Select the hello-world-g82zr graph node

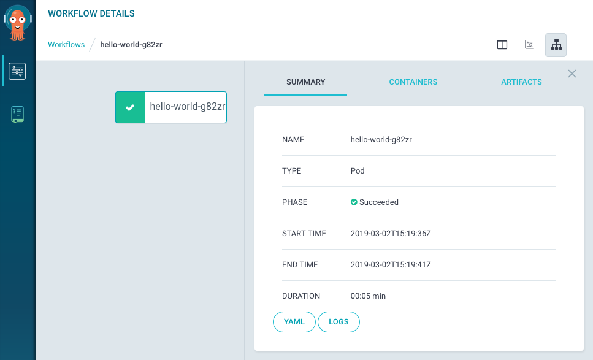point(171,107)
